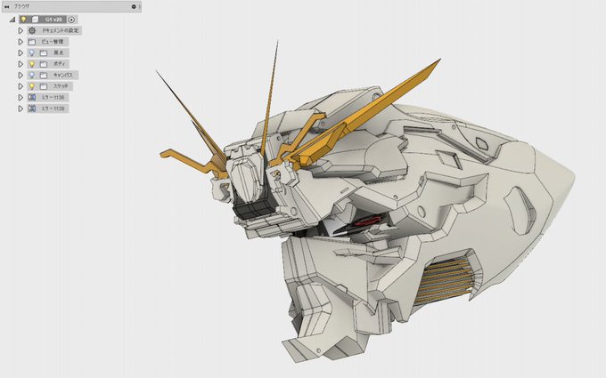Activate G1 v25 component radio button
Viewport: 606px width, 378px height.
coord(71,20)
